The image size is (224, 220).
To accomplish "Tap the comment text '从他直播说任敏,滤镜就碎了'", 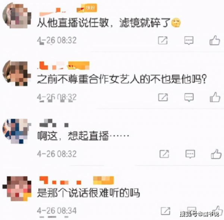I will pyautogui.click(x=109, y=23).
